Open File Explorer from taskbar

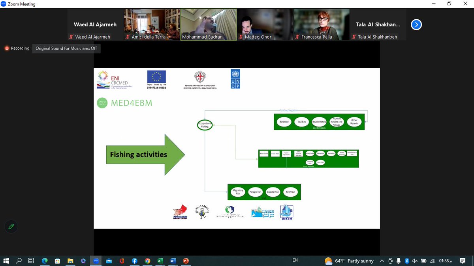click(70, 260)
